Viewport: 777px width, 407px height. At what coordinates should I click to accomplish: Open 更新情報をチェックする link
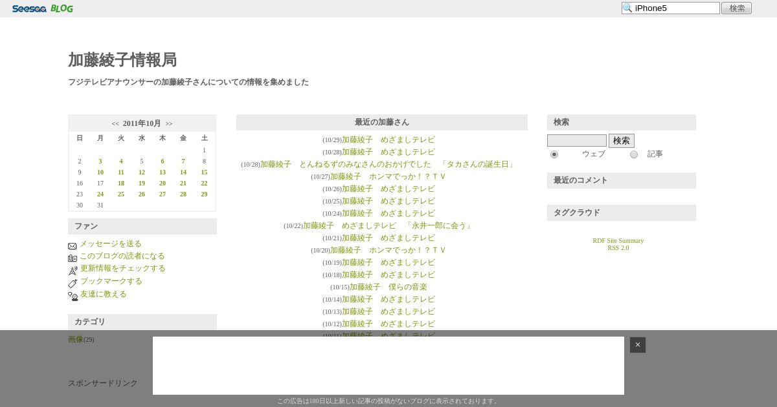pos(123,268)
